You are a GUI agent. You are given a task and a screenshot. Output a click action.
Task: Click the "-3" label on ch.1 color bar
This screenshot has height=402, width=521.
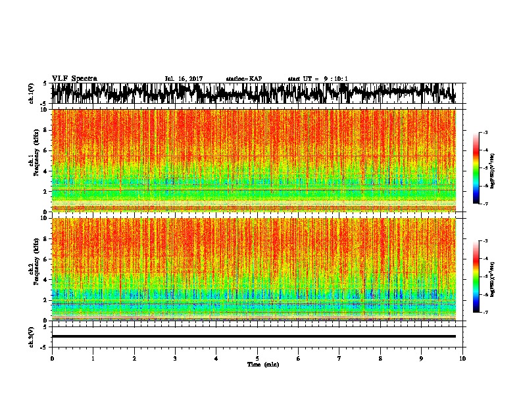pyautogui.click(x=485, y=133)
